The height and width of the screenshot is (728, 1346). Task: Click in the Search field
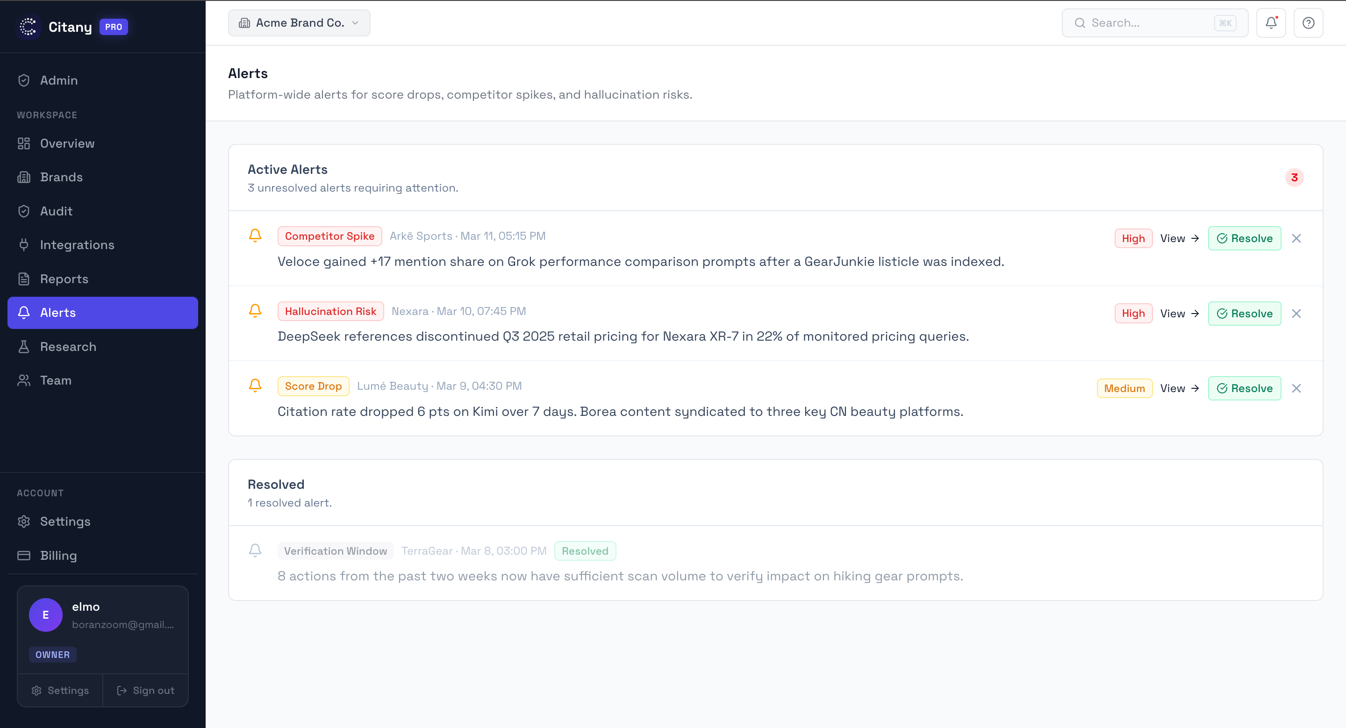(x=1139, y=22)
